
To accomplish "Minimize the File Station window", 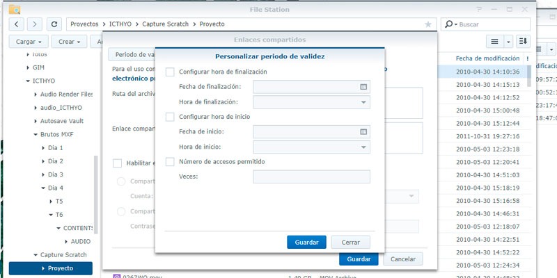I will (x=494, y=10).
